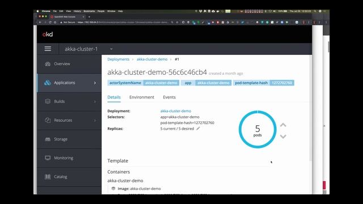Open akka-cluster-demo breadcrumb link
Screen dimensions: 363x204
tap(152, 59)
